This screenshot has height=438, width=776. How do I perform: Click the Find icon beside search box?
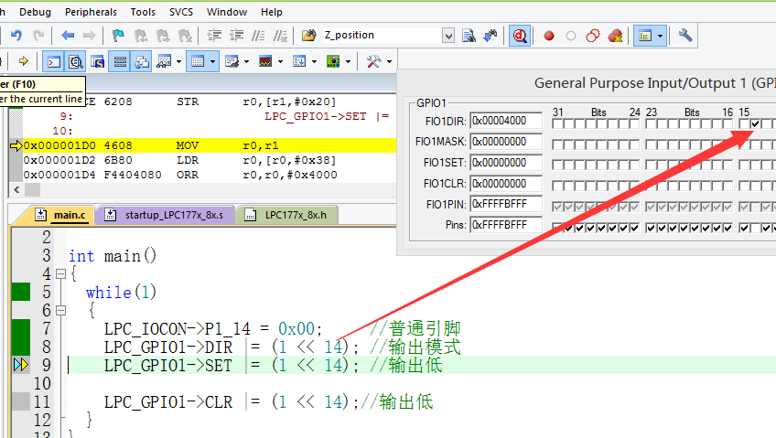coord(469,36)
